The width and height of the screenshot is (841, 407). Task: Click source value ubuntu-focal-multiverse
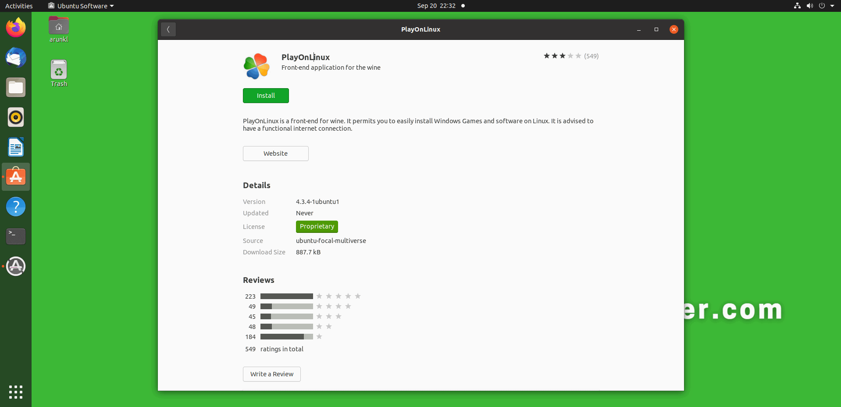(331, 241)
